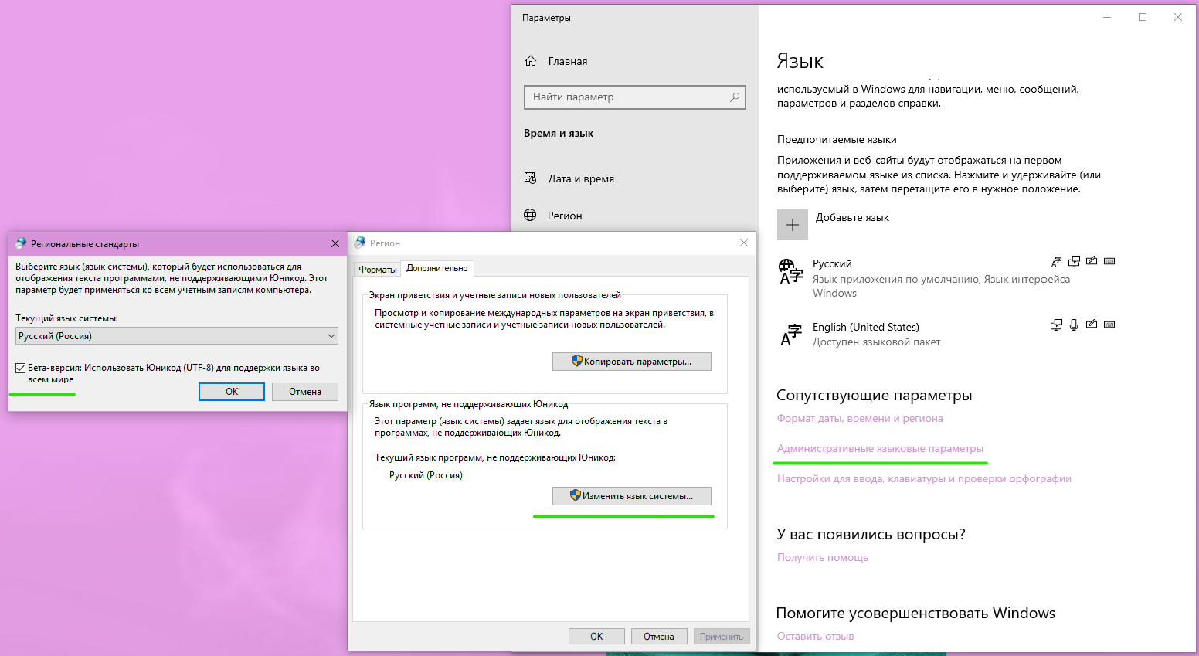The image size is (1199, 656).
Task: Close the Региональные стандарты dialog
Action: point(335,243)
